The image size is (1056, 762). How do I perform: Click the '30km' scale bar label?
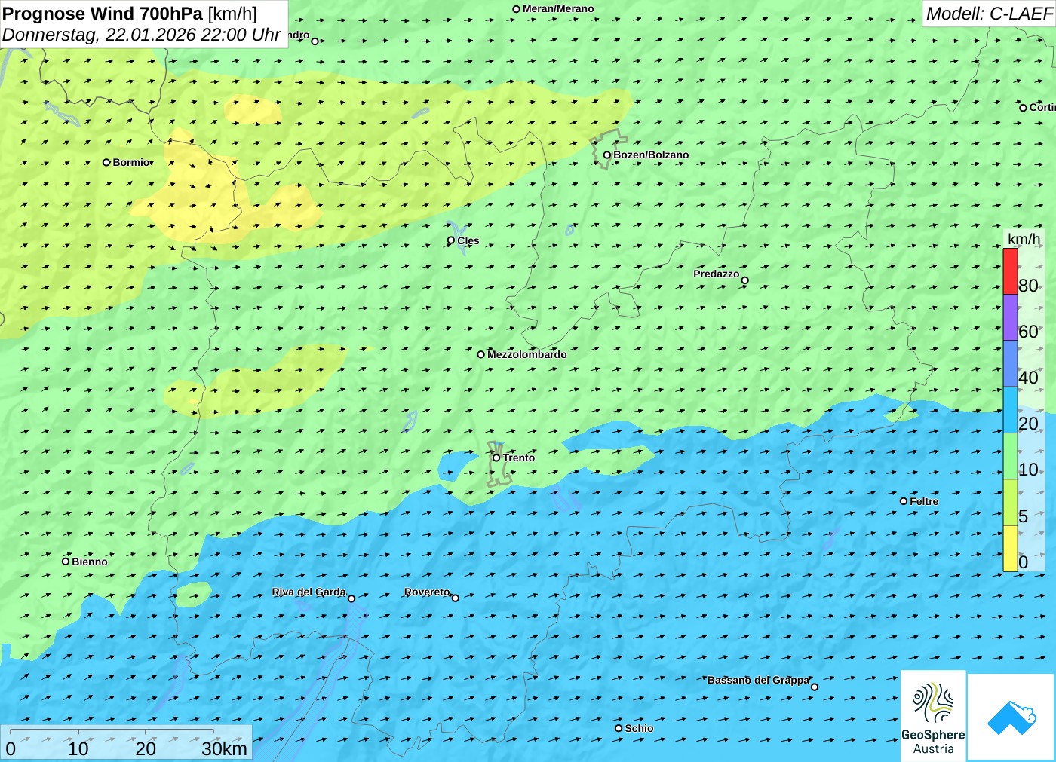pyautogui.click(x=224, y=748)
